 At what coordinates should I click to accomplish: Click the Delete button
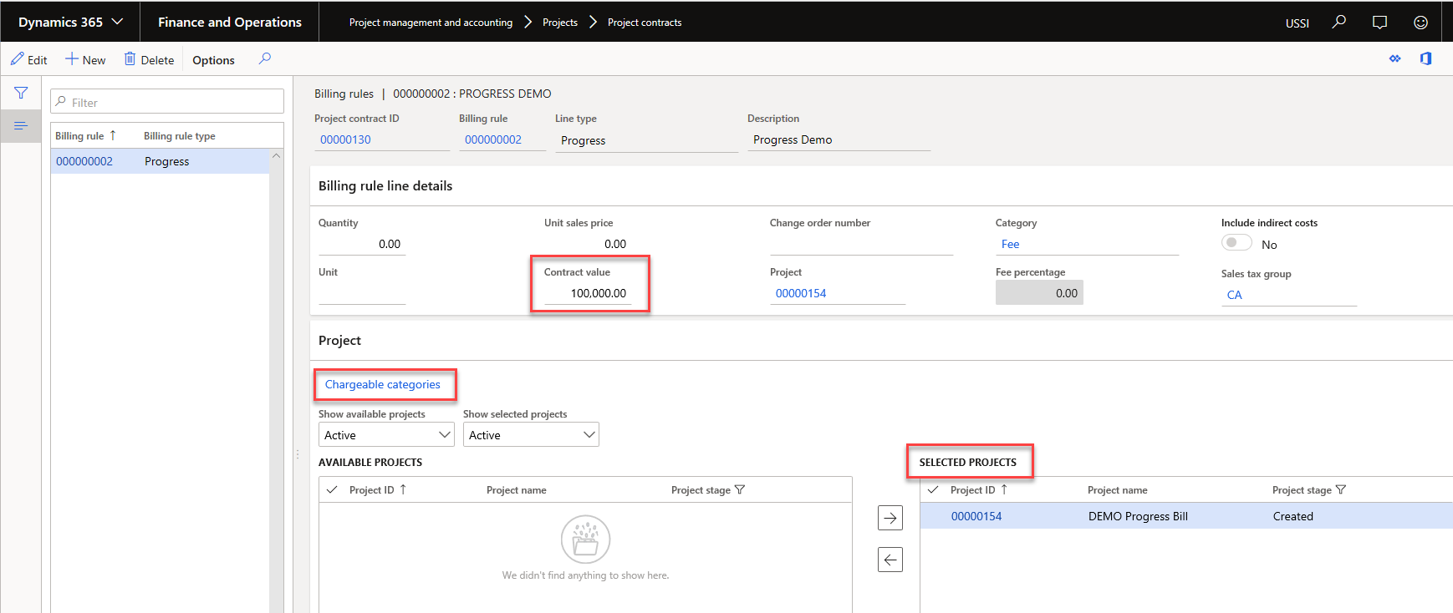coord(149,60)
